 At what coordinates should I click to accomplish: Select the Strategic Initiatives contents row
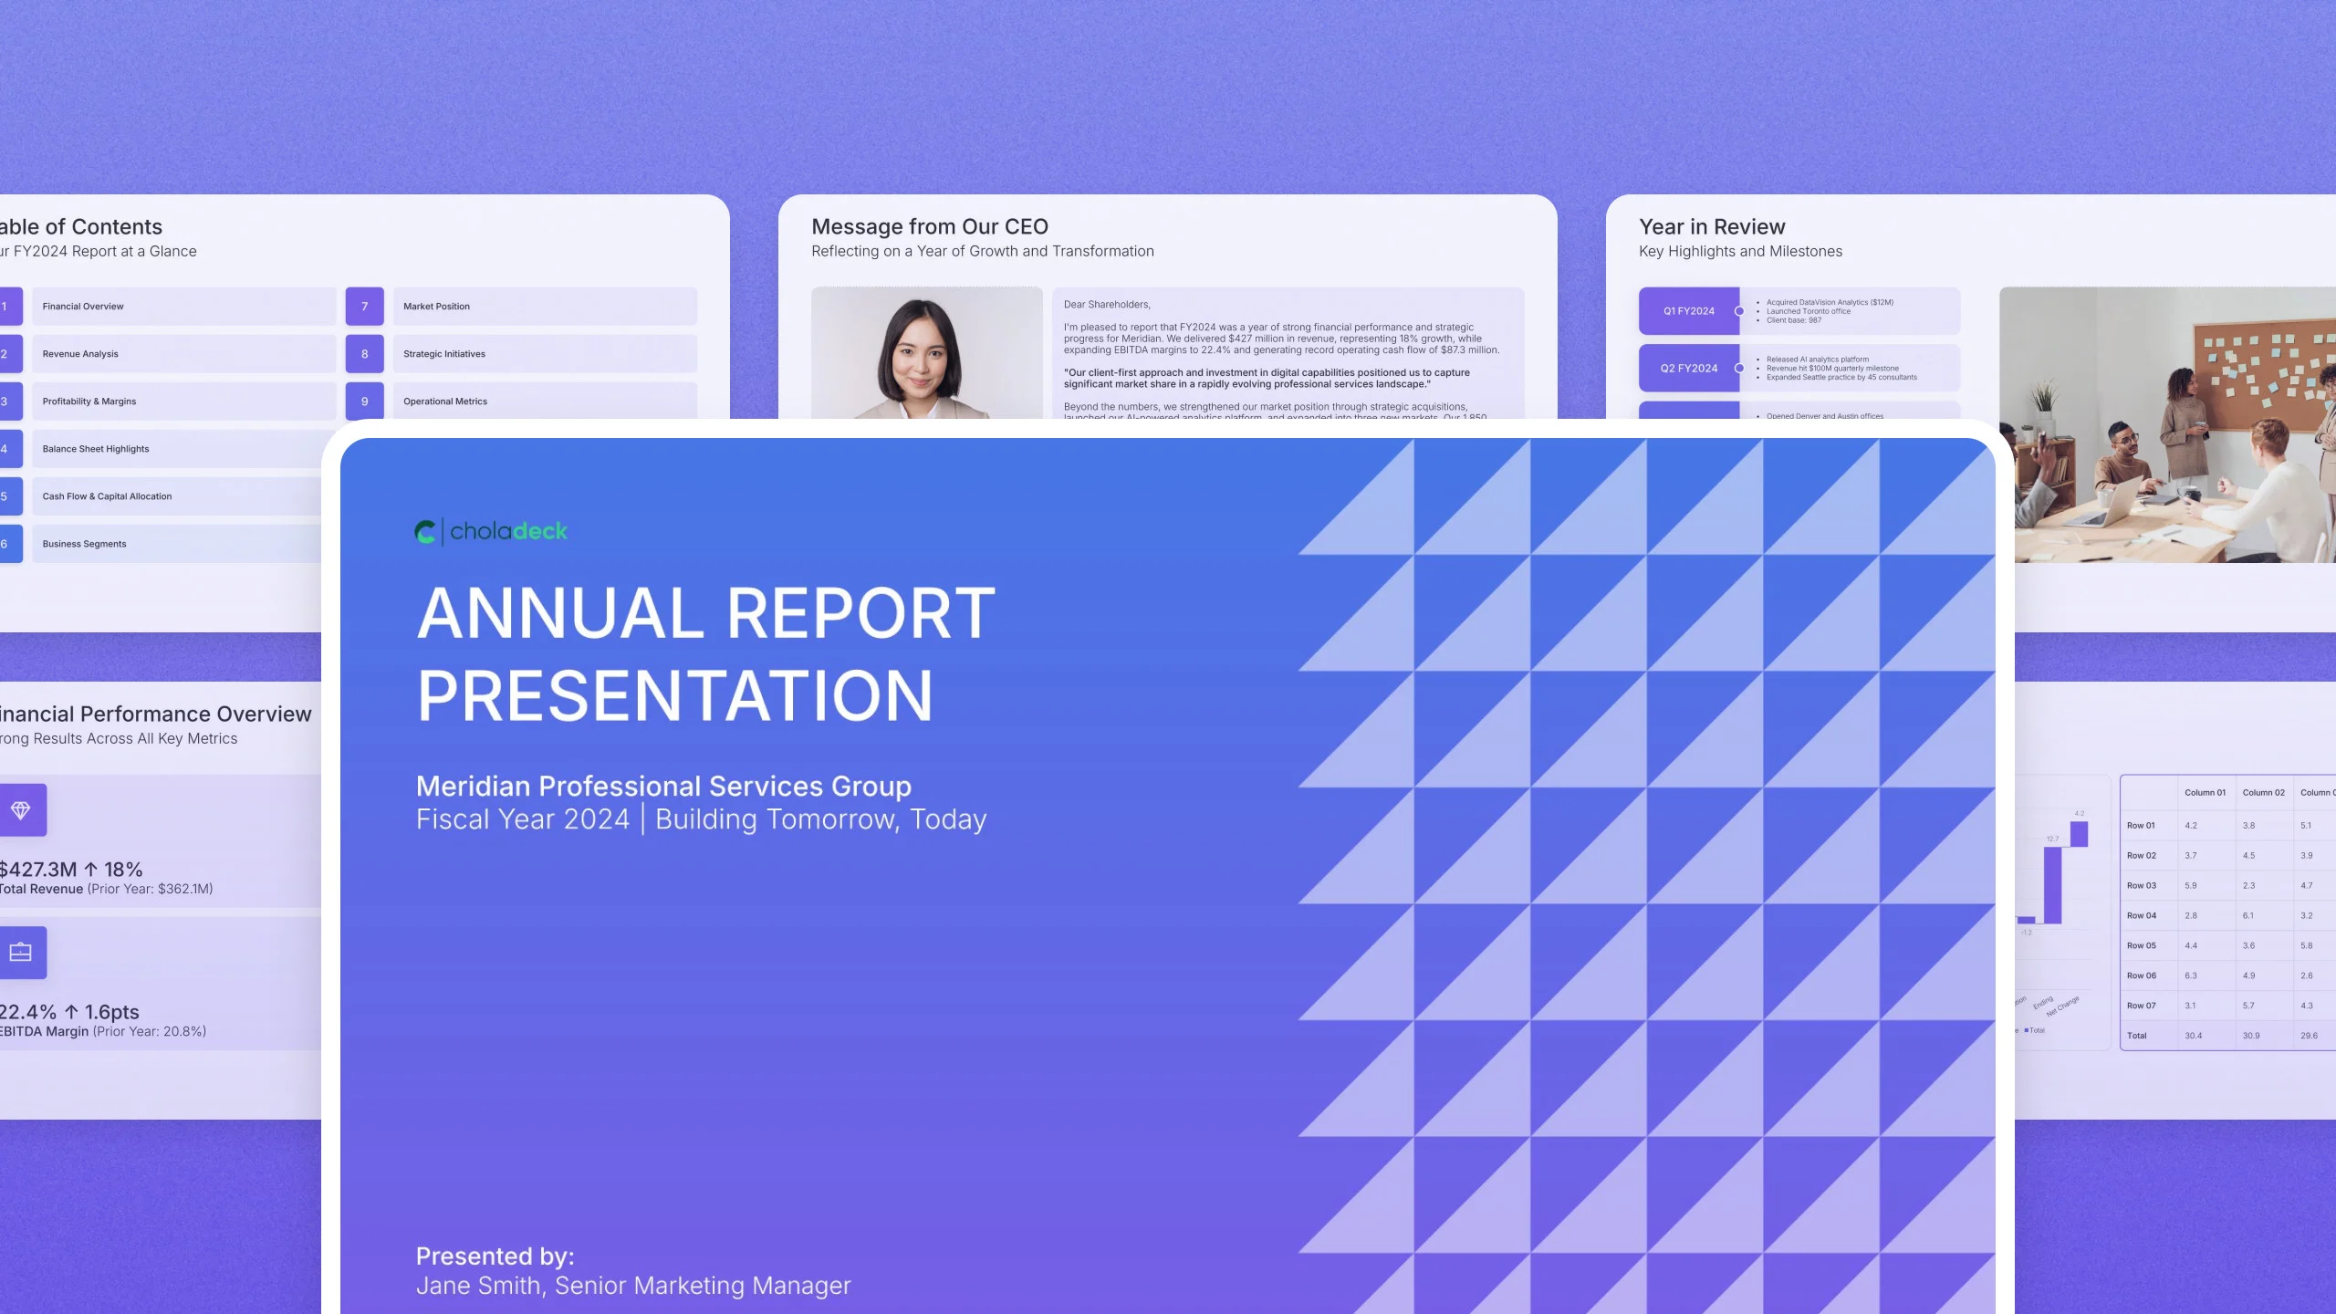[x=545, y=354]
